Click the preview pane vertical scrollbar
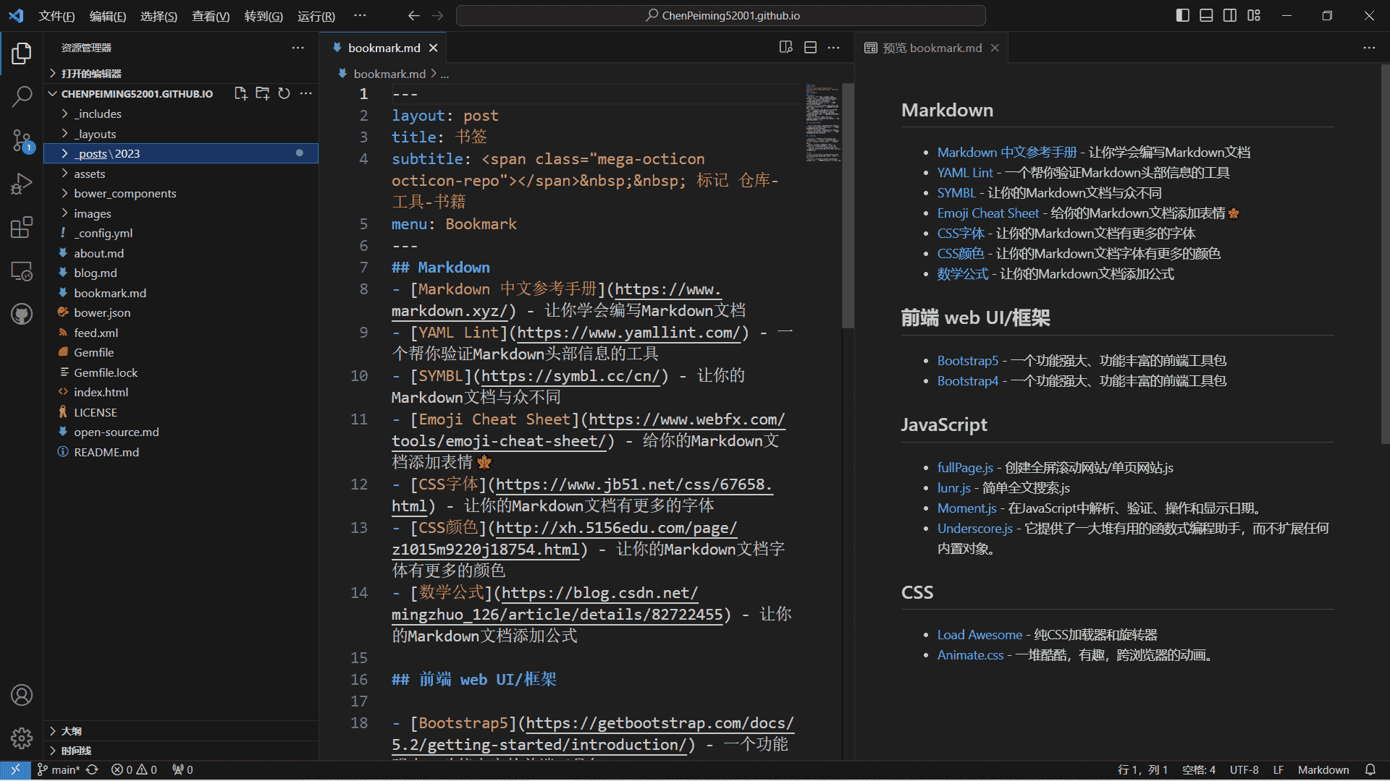1390x781 pixels. (x=1386, y=253)
